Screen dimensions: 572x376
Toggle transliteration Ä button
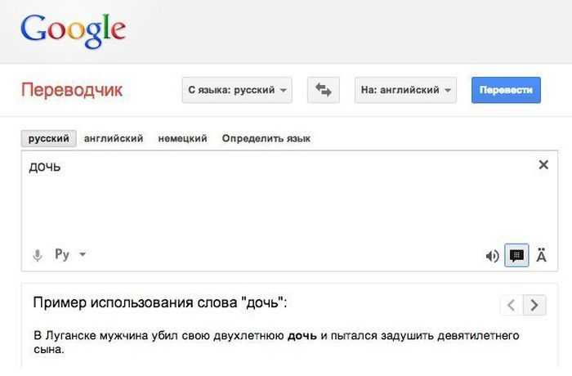point(541,255)
